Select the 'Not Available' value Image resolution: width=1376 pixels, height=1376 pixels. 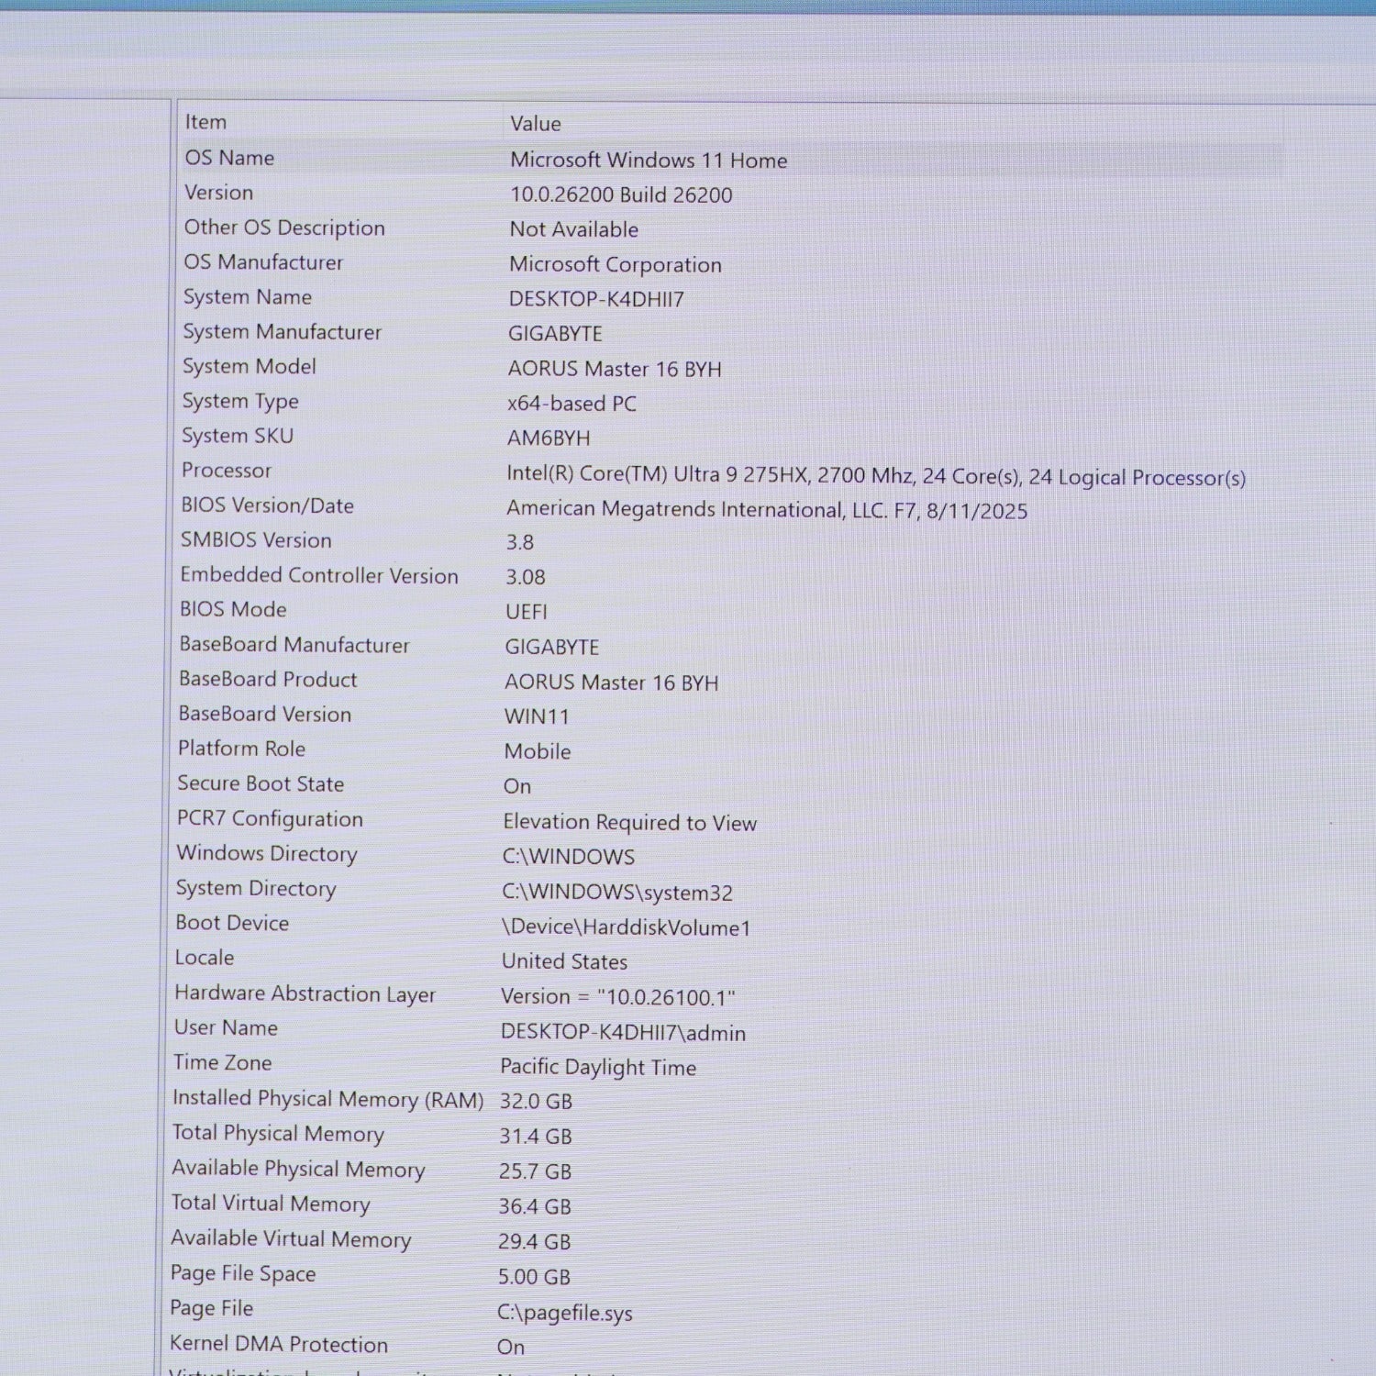point(574,229)
